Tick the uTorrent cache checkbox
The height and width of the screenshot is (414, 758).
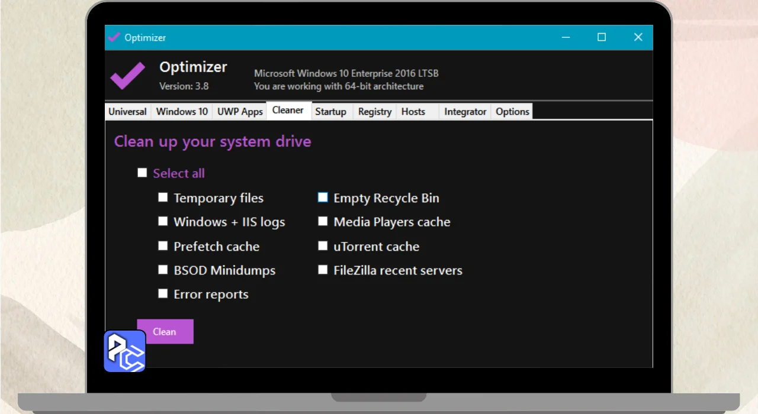[x=323, y=246]
